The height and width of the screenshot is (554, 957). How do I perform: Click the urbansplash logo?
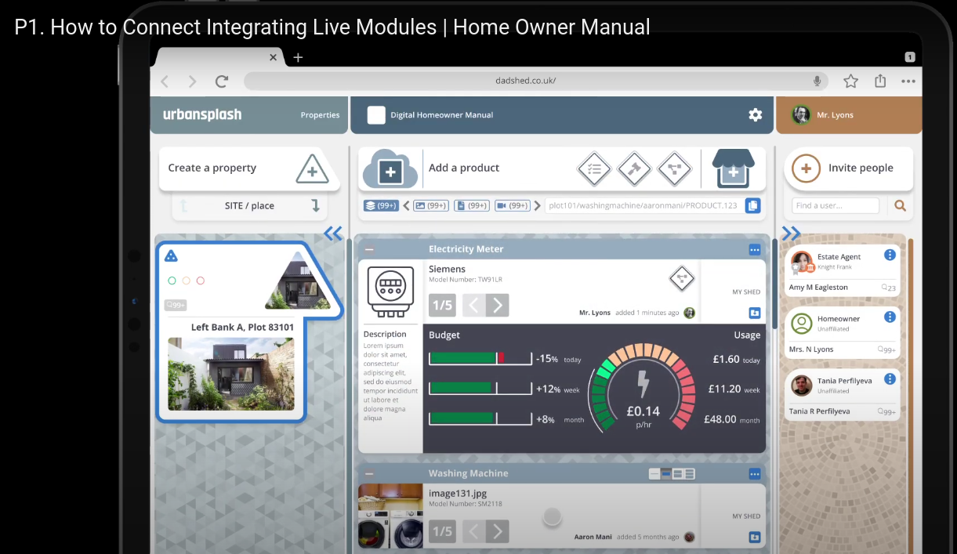(202, 114)
